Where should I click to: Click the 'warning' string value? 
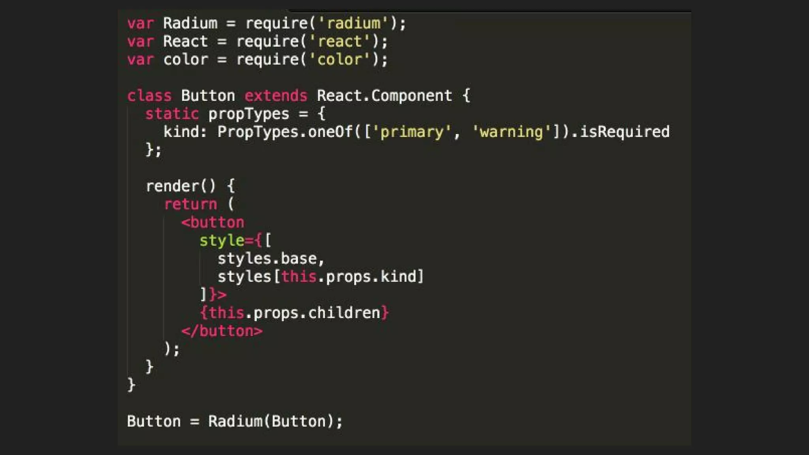tap(511, 132)
